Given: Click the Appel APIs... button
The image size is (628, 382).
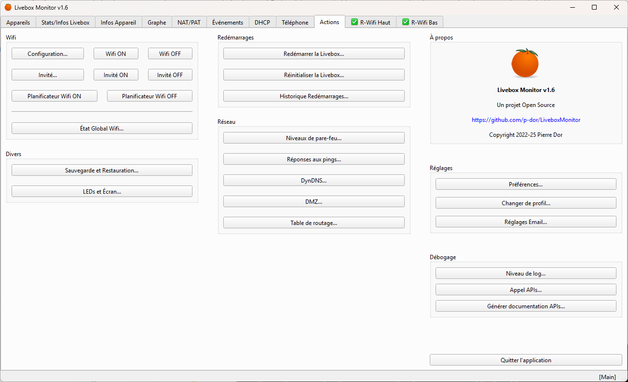Looking at the screenshot, I should [526, 290].
